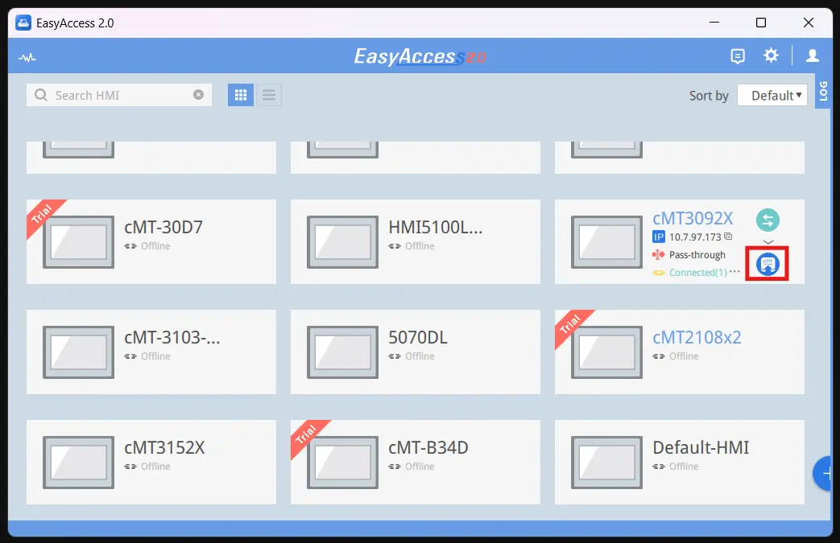Click the blue plus button bottom right
The image size is (840, 543).
pyautogui.click(x=826, y=474)
